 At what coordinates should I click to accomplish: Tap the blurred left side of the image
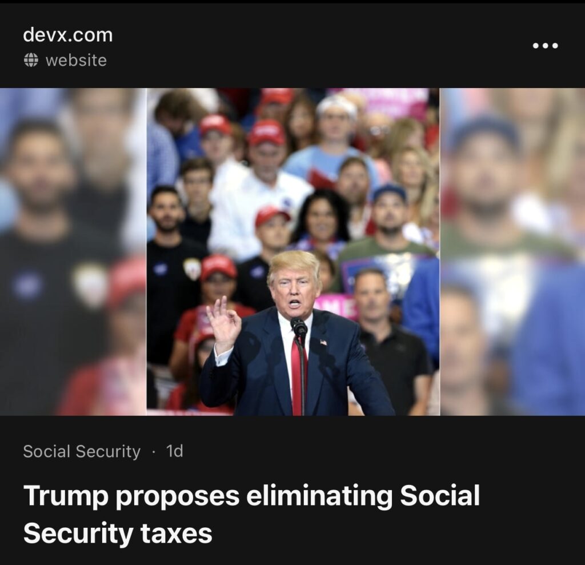[73, 251]
